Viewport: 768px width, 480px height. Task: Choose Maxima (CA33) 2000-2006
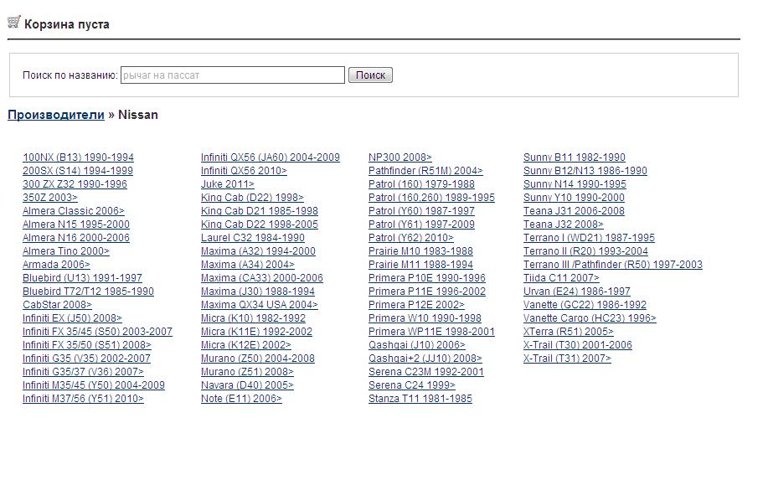tap(262, 278)
